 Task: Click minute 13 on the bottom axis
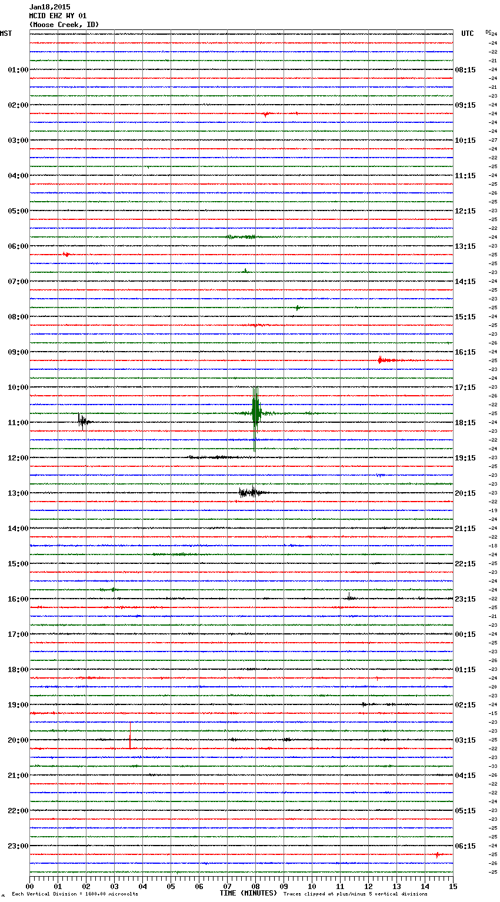point(396,886)
